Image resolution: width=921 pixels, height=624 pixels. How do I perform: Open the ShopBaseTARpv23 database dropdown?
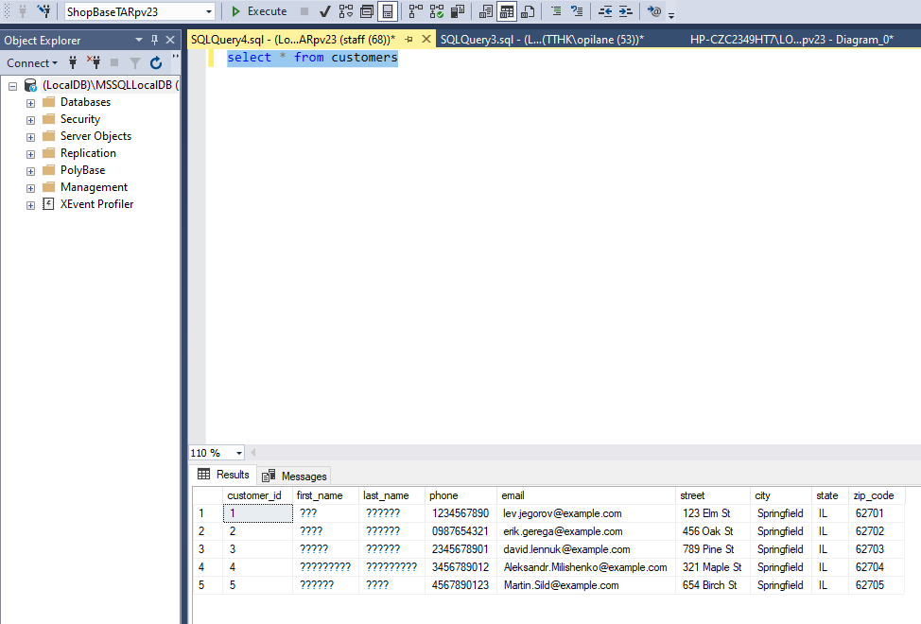tap(209, 11)
